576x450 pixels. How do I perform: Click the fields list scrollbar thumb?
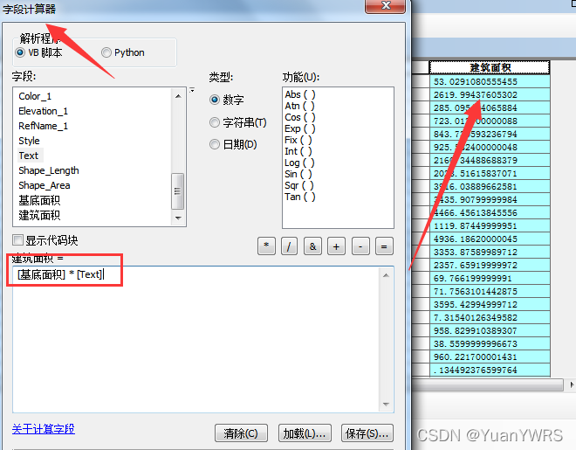(177, 190)
